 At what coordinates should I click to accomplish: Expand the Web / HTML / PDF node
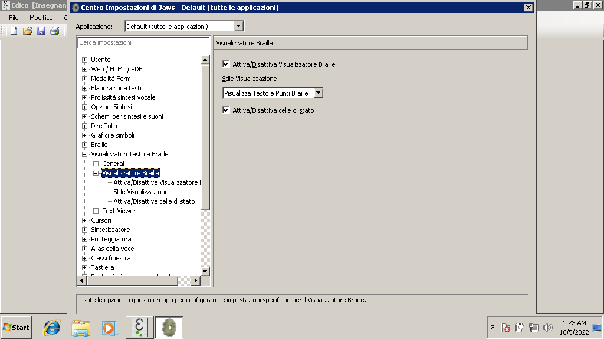click(85, 70)
